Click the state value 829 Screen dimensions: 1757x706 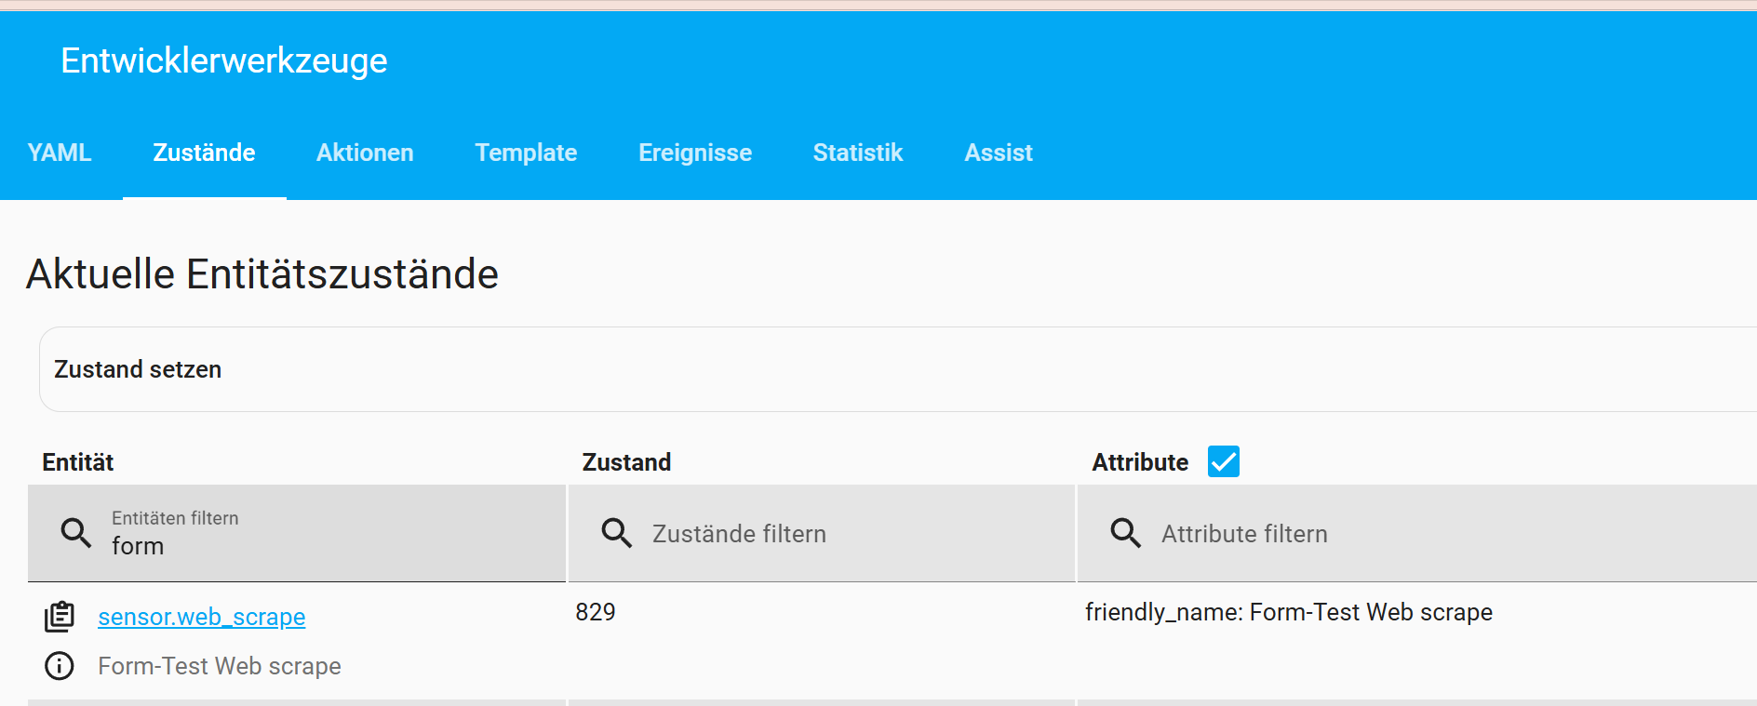click(596, 612)
